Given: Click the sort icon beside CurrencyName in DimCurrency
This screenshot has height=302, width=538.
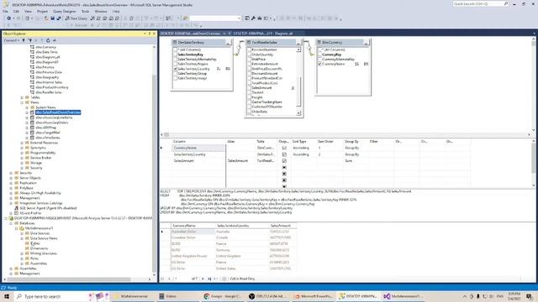Looking at the screenshot, I should (356, 64).
